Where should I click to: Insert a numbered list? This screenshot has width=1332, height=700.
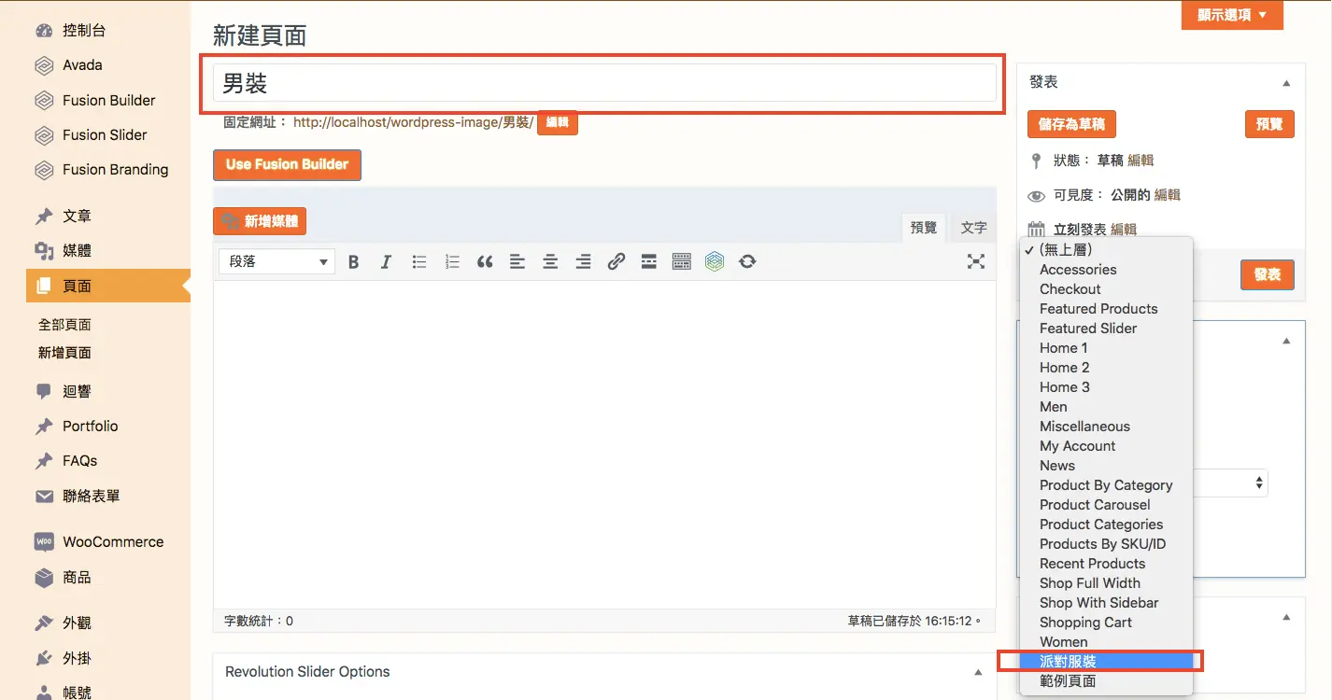pyautogui.click(x=452, y=262)
